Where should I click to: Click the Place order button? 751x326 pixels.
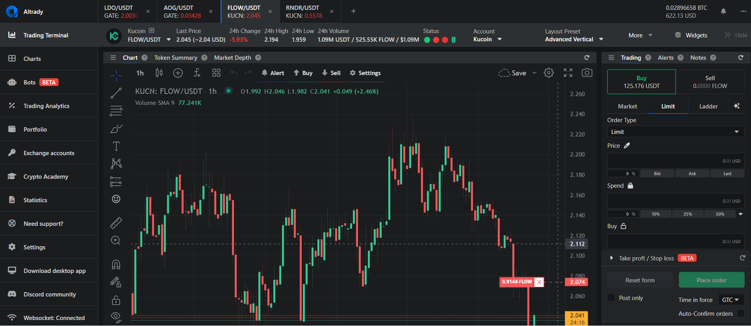pyautogui.click(x=711, y=280)
